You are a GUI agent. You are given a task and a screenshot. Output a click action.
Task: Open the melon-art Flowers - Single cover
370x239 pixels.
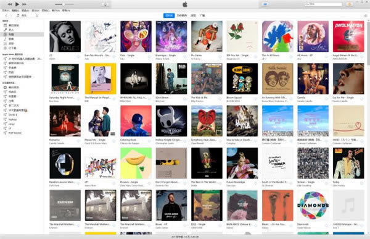pos(136,163)
